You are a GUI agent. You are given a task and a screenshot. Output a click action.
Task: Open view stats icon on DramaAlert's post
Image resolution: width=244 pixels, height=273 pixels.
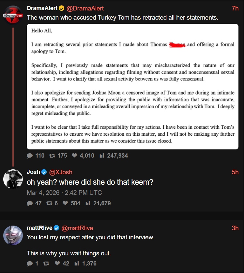click(101, 156)
